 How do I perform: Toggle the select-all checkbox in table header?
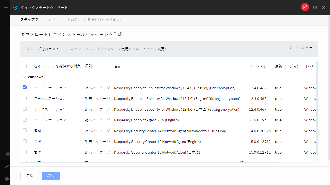(x=24, y=66)
